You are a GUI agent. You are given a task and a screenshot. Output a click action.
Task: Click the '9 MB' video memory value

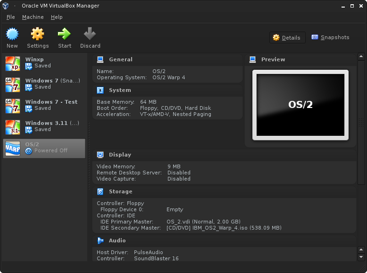[x=174, y=166]
